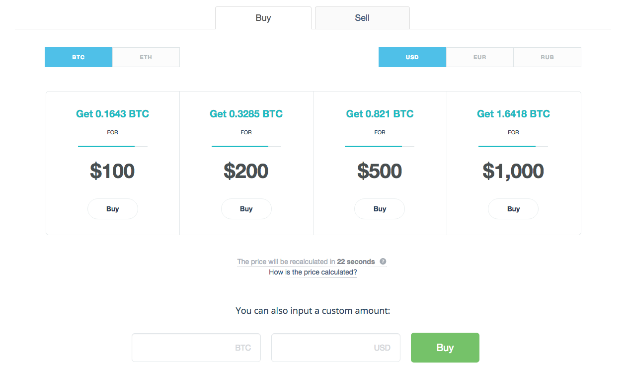Click the $100 price amount
Image resolution: width=629 pixels, height=369 pixels.
[x=112, y=171]
